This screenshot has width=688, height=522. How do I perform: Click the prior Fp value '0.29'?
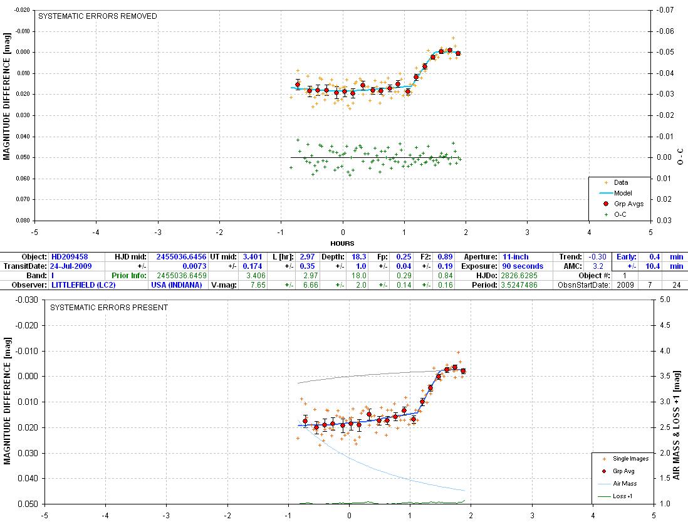click(x=404, y=276)
